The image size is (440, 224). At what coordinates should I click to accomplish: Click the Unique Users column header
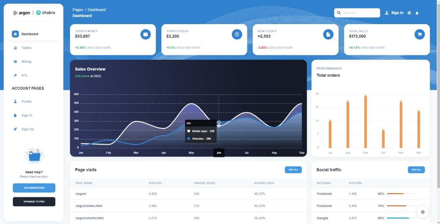coord(204,183)
